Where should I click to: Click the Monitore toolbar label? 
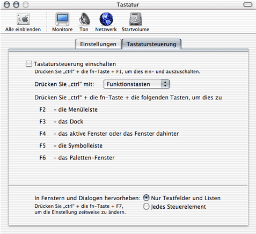[62, 30]
